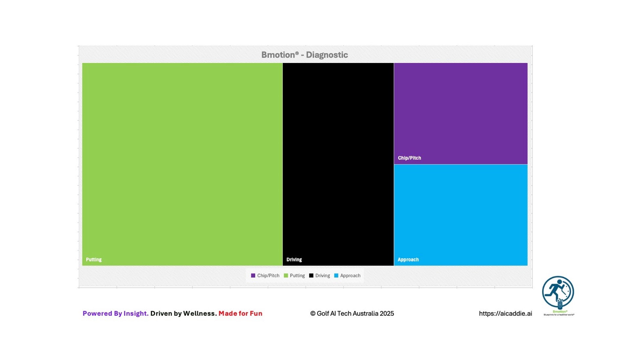
Task: Select the Driving legend label
Action: (323, 276)
